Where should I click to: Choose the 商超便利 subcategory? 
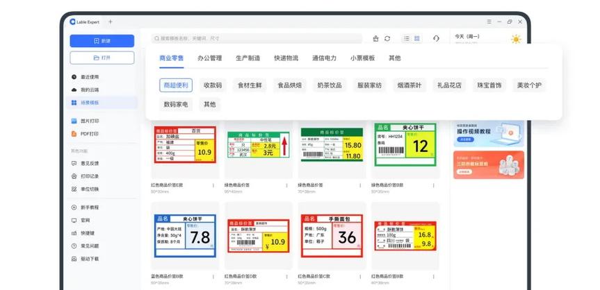[x=176, y=85]
